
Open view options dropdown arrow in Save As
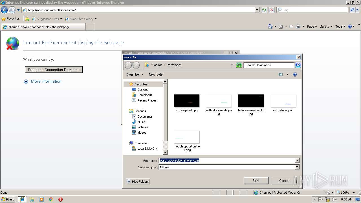click(287, 74)
